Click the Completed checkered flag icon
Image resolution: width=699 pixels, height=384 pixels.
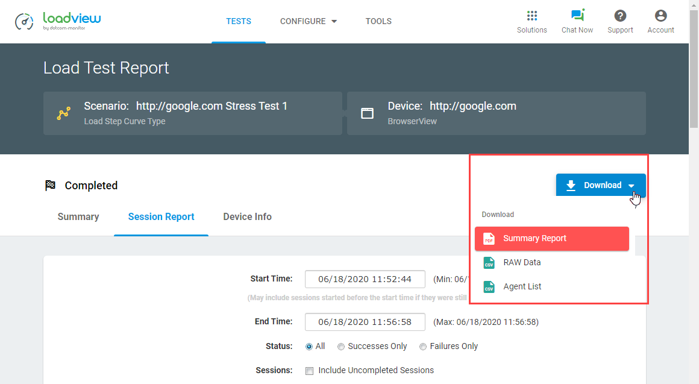click(x=51, y=185)
